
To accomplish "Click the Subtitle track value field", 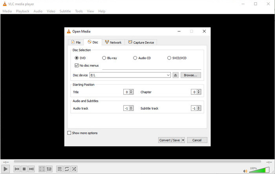I will (x=194, y=108).
